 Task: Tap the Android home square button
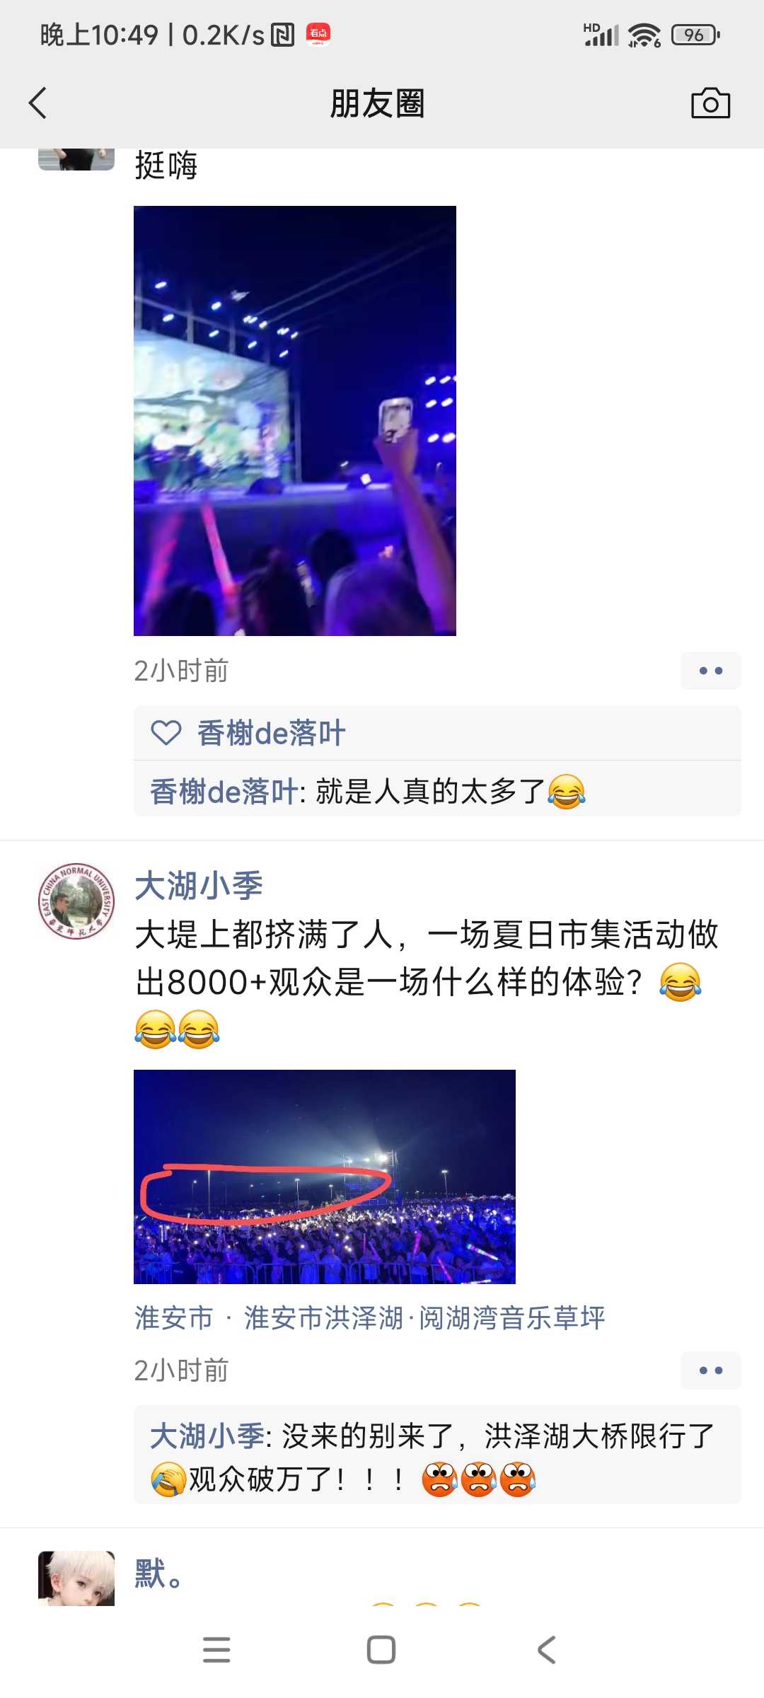pyautogui.click(x=381, y=1650)
